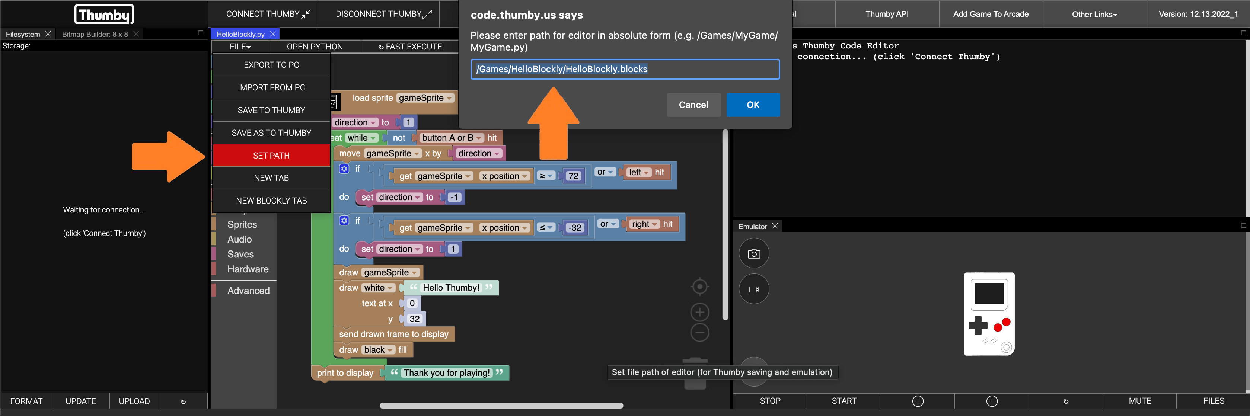Image resolution: width=1250 pixels, height=416 pixels.
Task: Select SET PATH menu entry
Action: tap(271, 156)
